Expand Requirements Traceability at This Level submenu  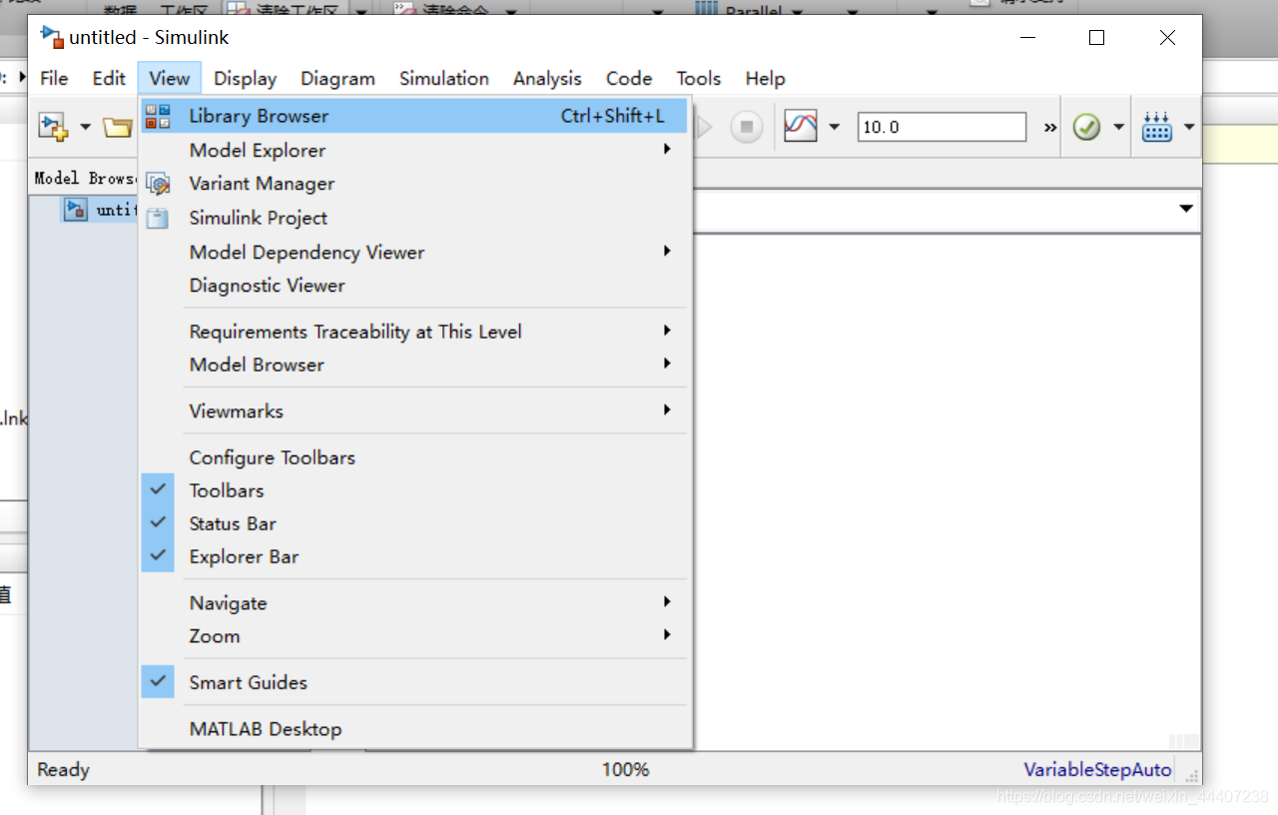pyautogui.click(x=414, y=332)
